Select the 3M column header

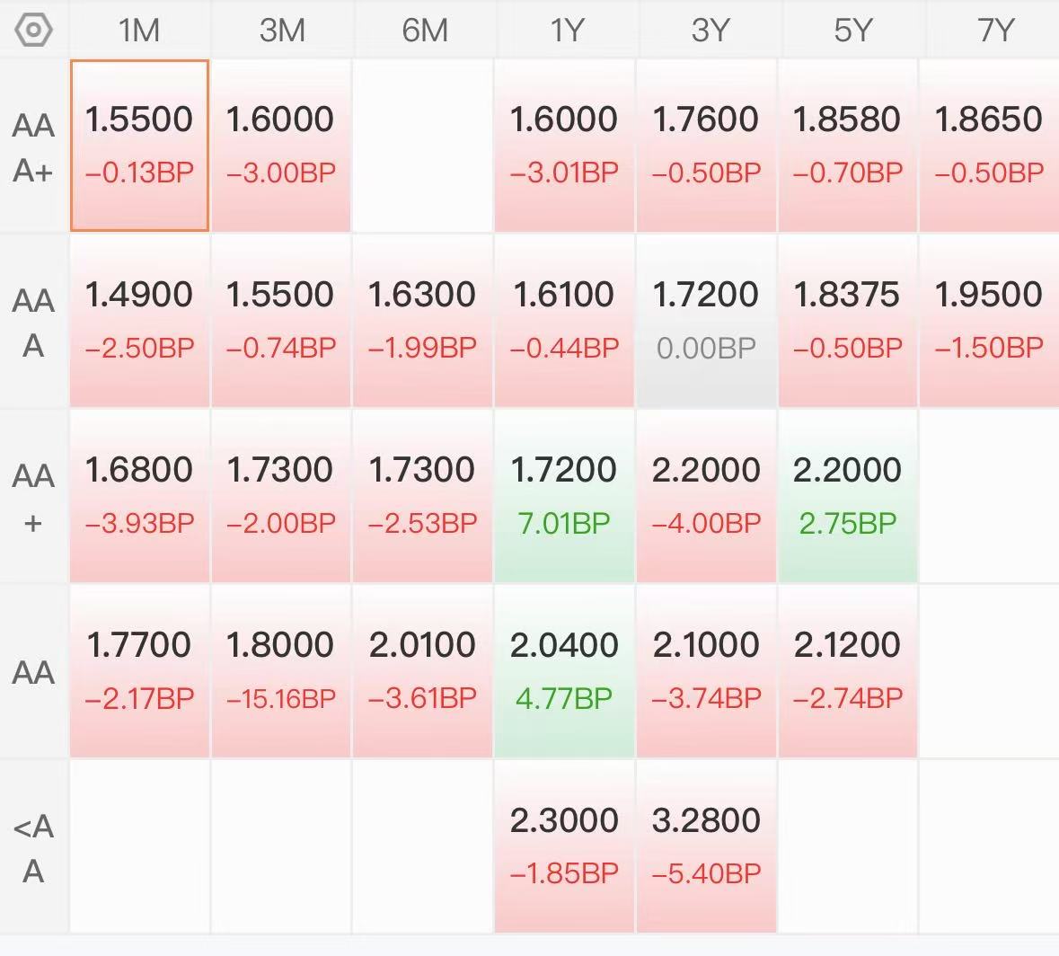(x=282, y=31)
